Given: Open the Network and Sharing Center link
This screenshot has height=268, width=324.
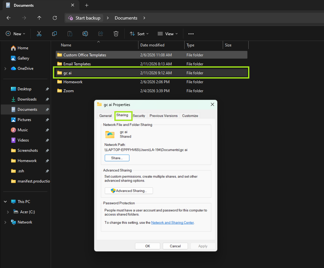Looking at the screenshot, I should [172, 223].
